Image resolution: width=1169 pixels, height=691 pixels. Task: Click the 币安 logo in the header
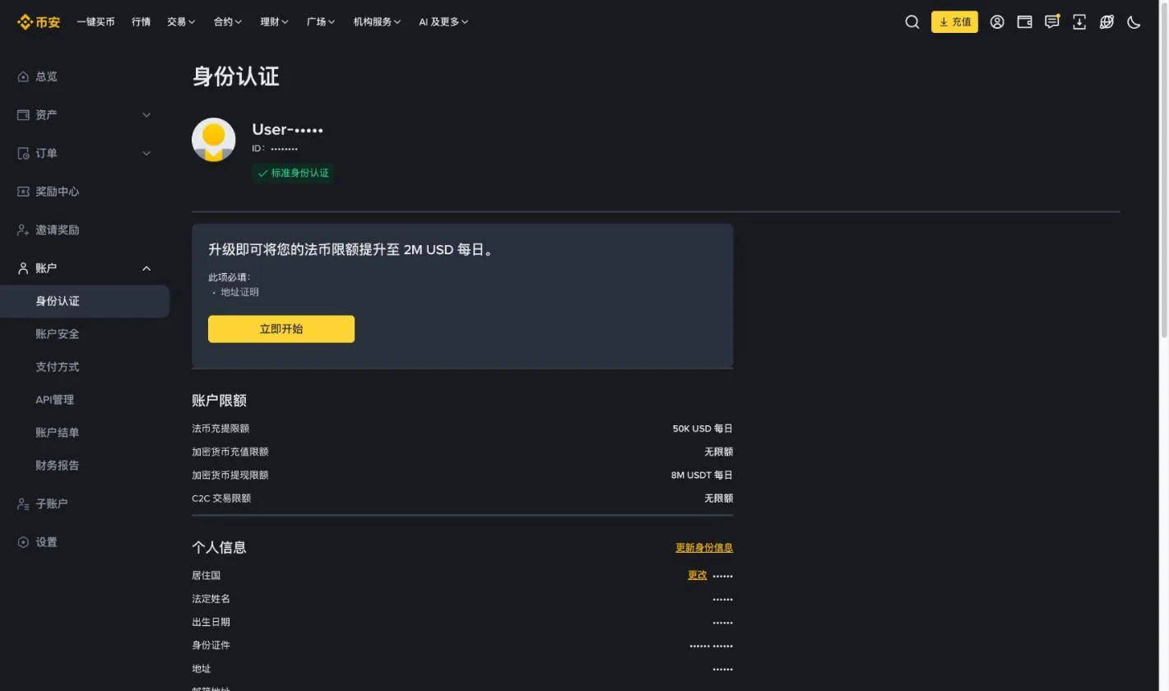point(39,22)
